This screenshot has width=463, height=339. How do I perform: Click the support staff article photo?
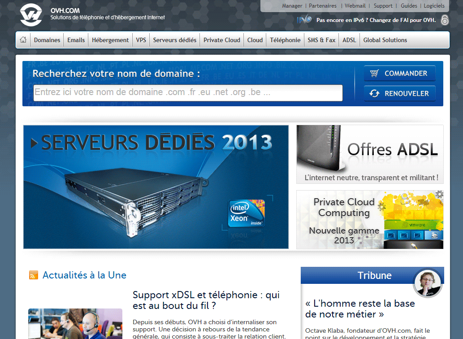[75, 324]
